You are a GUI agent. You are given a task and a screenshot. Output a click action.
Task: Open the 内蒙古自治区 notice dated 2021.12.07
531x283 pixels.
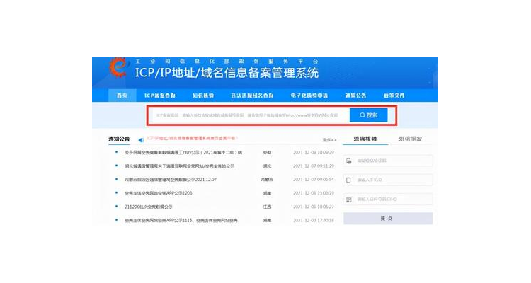click(171, 180)
